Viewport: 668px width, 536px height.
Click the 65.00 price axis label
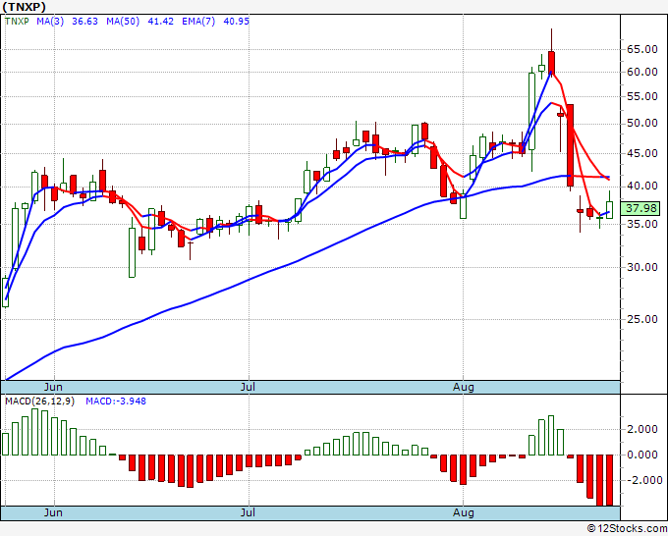pyautogui.click(x=642, y=49)
